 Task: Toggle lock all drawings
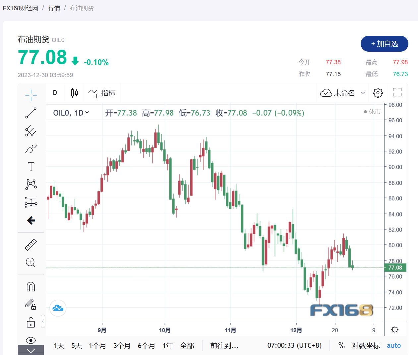(x=31, y=322)
